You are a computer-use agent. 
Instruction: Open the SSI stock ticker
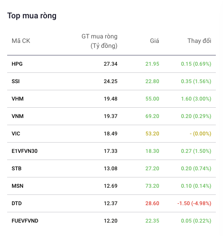pos(16,81)
